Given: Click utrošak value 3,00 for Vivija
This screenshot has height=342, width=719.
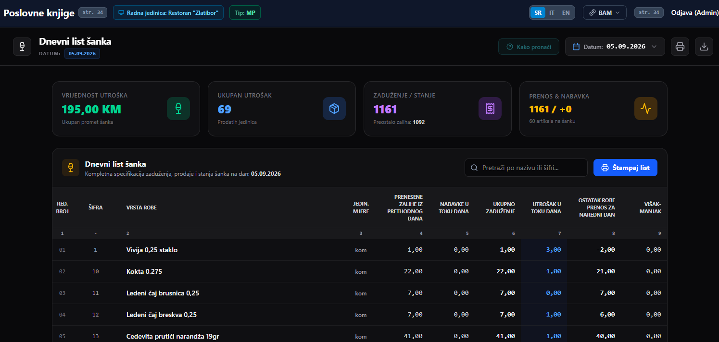Looking at the screenshot, I should tap(553, 250).
